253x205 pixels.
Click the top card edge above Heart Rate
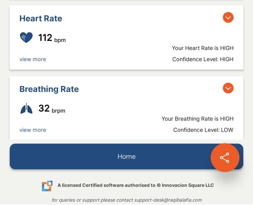point(126,1)
